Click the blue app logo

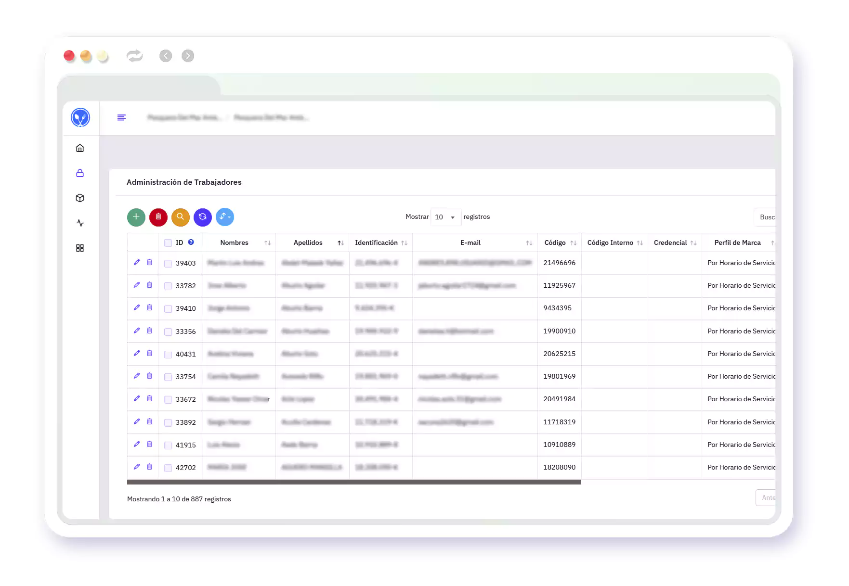tap(80, 117)
